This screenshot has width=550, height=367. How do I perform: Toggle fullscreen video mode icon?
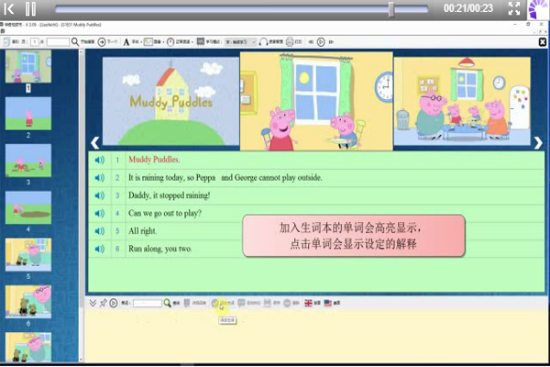tap(514, 8)
